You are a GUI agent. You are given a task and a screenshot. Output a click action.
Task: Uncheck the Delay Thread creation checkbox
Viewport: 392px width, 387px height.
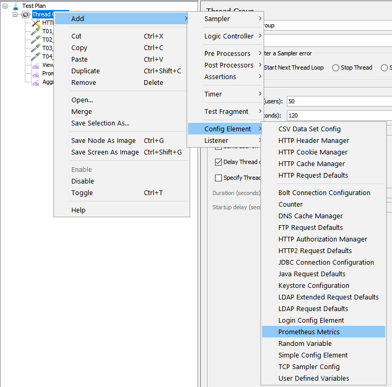(x=218, y=162)
